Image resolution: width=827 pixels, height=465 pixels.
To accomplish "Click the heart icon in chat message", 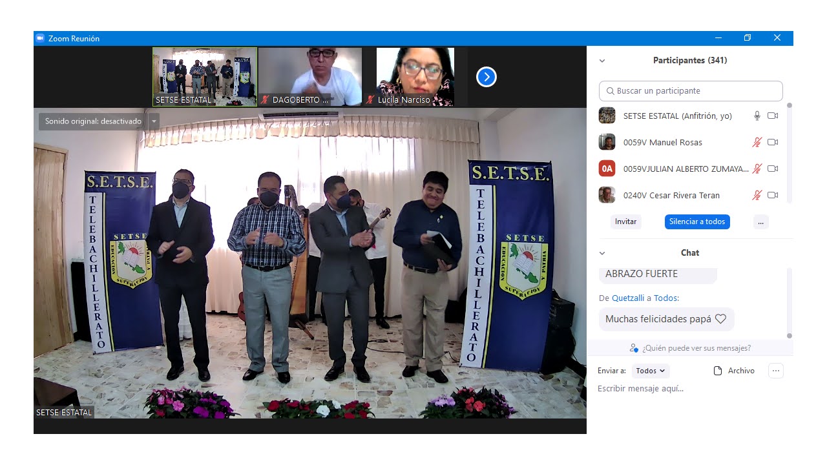I will tap(720, 319).
